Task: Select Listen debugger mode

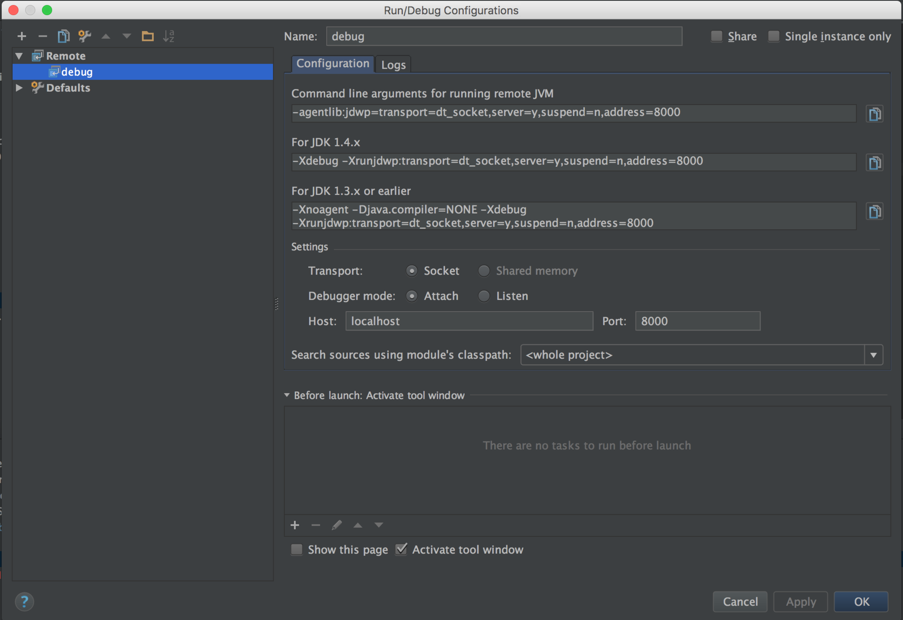Action: tap(484, 296)
